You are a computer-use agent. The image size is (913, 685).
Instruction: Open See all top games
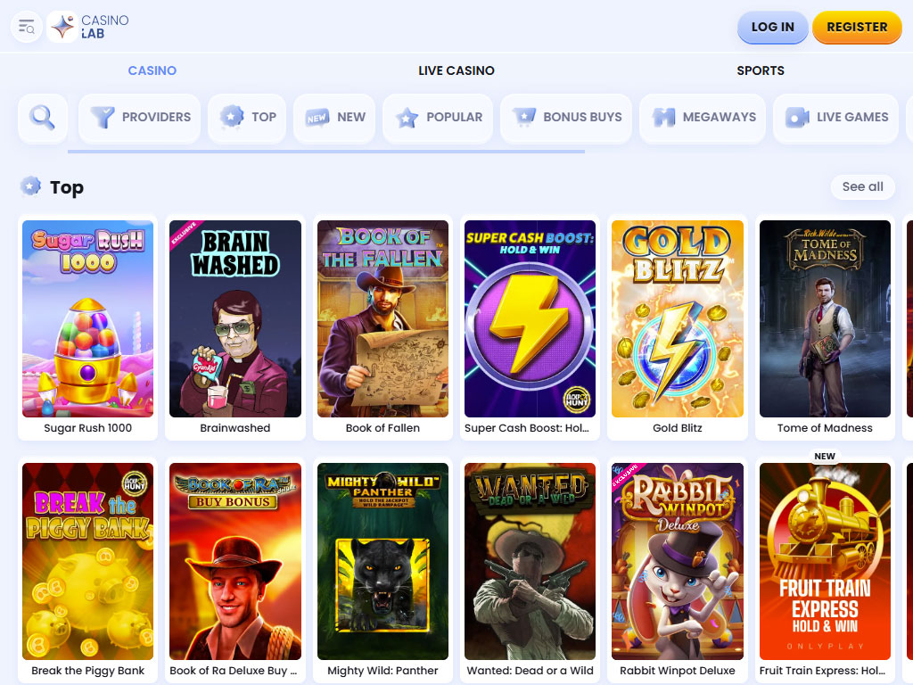pos(862,187)
